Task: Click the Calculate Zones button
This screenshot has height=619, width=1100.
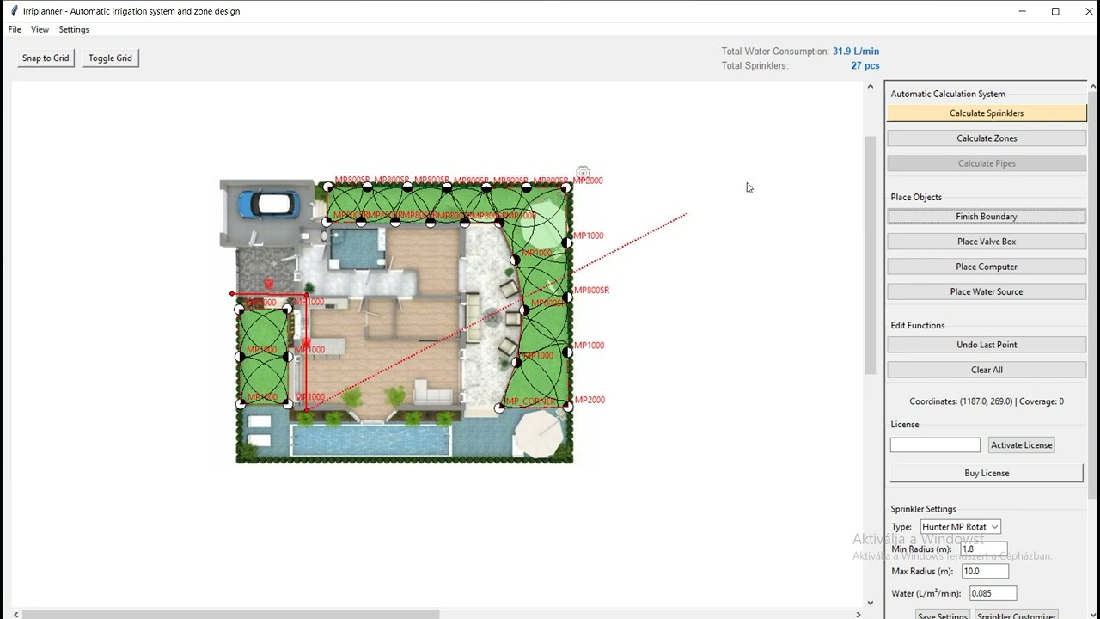Action: (987, 138)
